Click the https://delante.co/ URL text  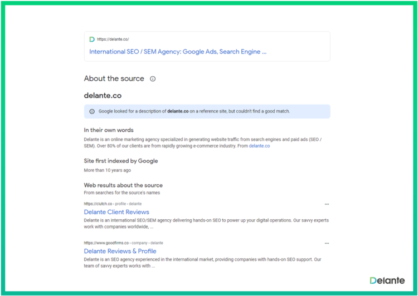click(113, 40)
